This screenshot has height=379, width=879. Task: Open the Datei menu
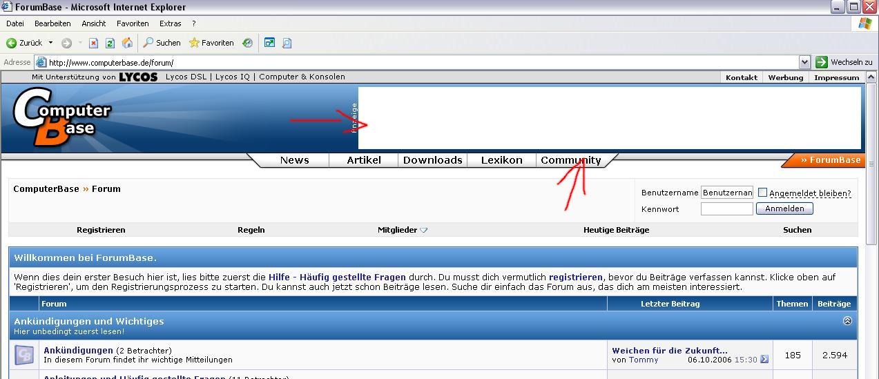15,23
